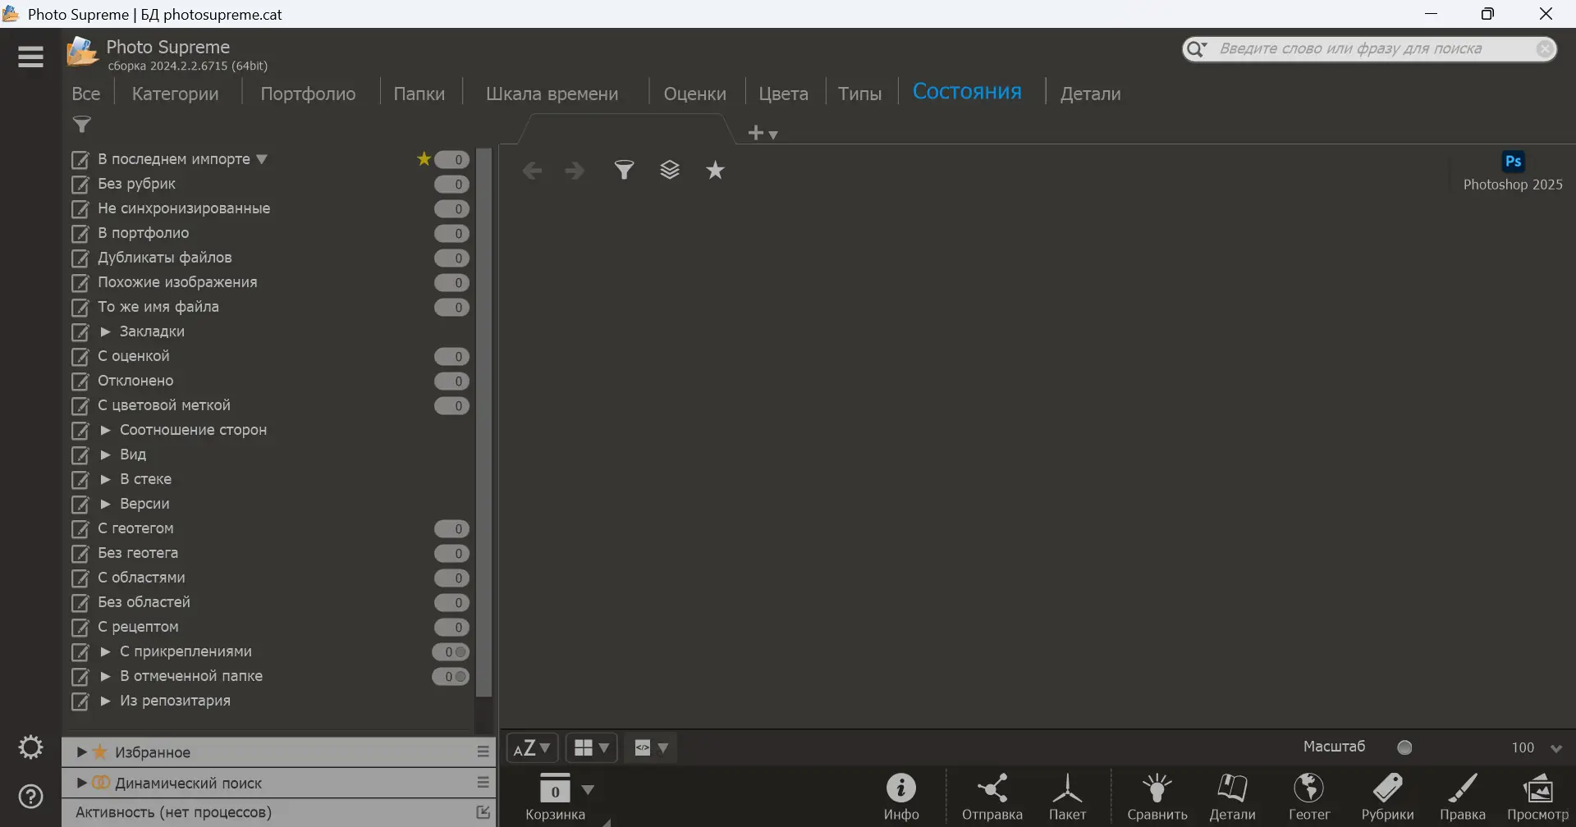
Task: Open the help question mark icon
Action: pos(30,797)
